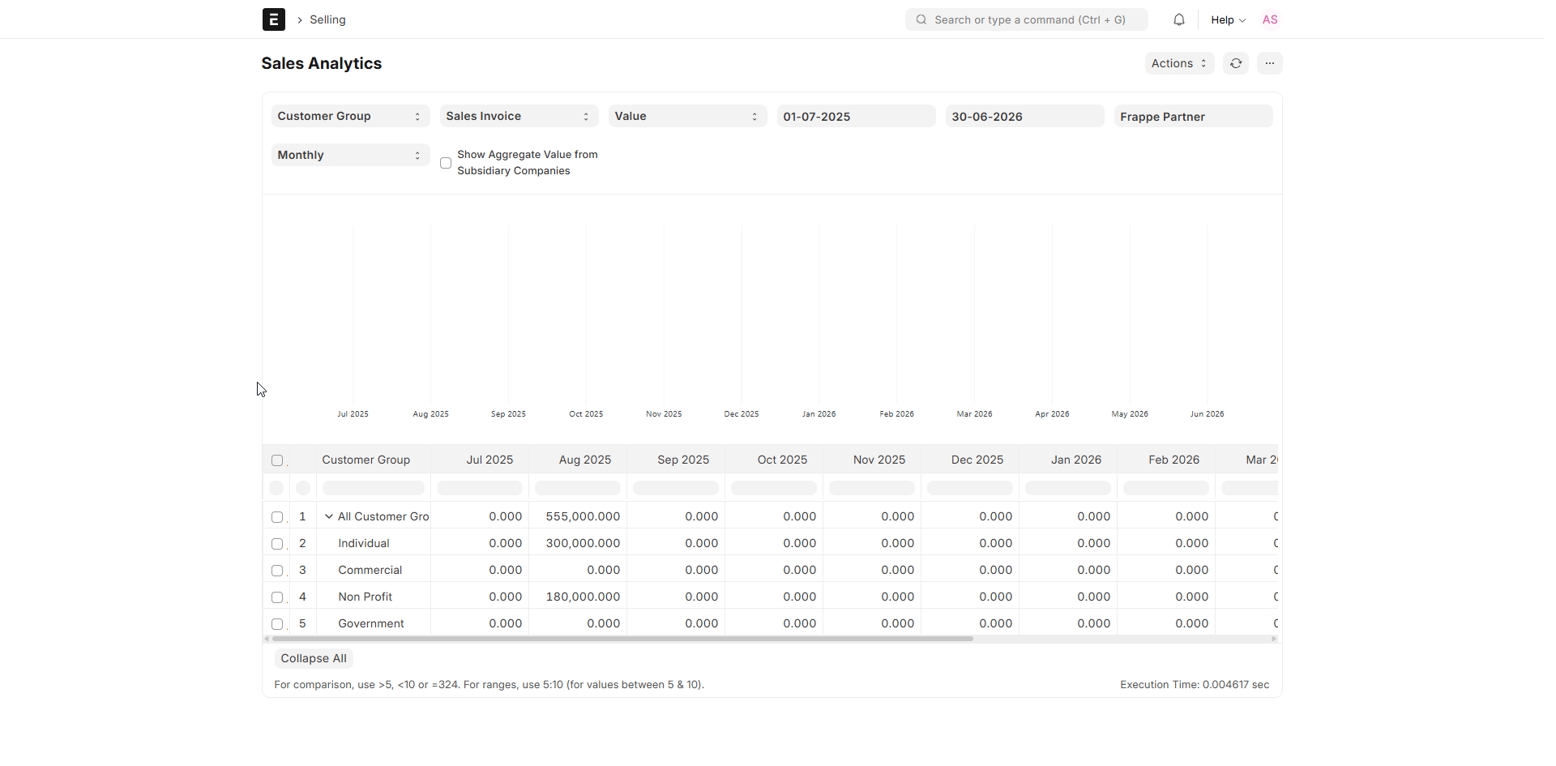Viewport: 1556px width, 766px height.
Task: Open the Customer Group tree type dropdown
Action: (x=350, y=116)
